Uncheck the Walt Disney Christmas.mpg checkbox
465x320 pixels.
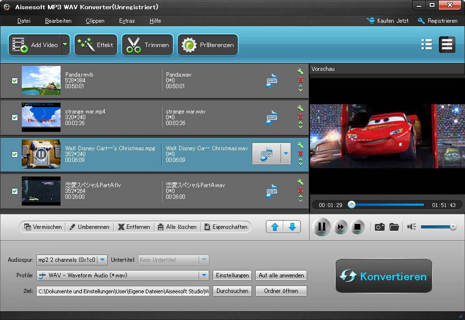(x=15, y=154)
